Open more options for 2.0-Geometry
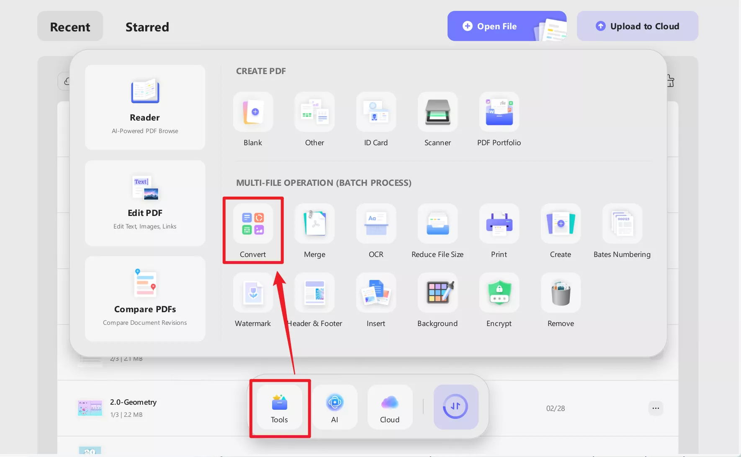 point(656,408)
